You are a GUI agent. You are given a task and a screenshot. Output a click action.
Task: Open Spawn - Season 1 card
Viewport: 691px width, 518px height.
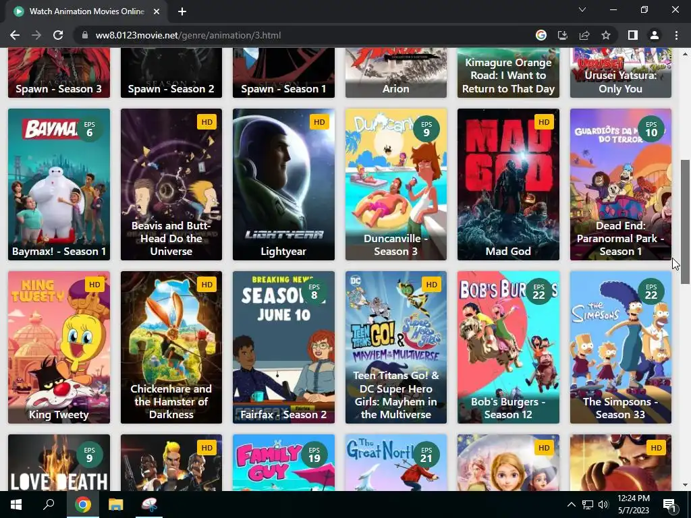[283, 73]
